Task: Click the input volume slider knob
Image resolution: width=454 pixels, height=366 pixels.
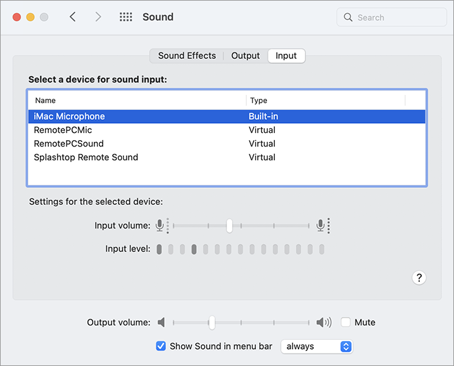Action: (229, 226)
